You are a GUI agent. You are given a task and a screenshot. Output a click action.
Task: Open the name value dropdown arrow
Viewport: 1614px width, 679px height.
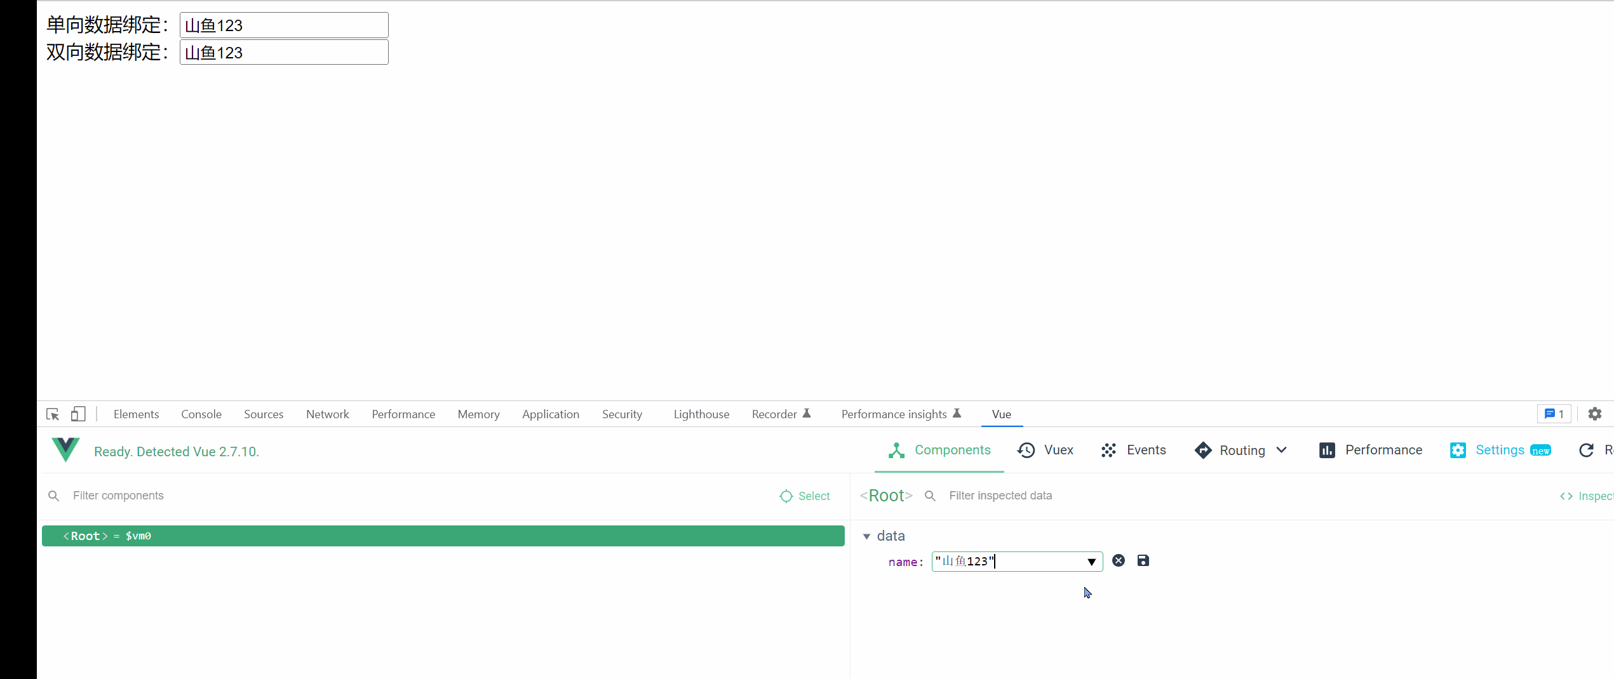[1091, 562]
